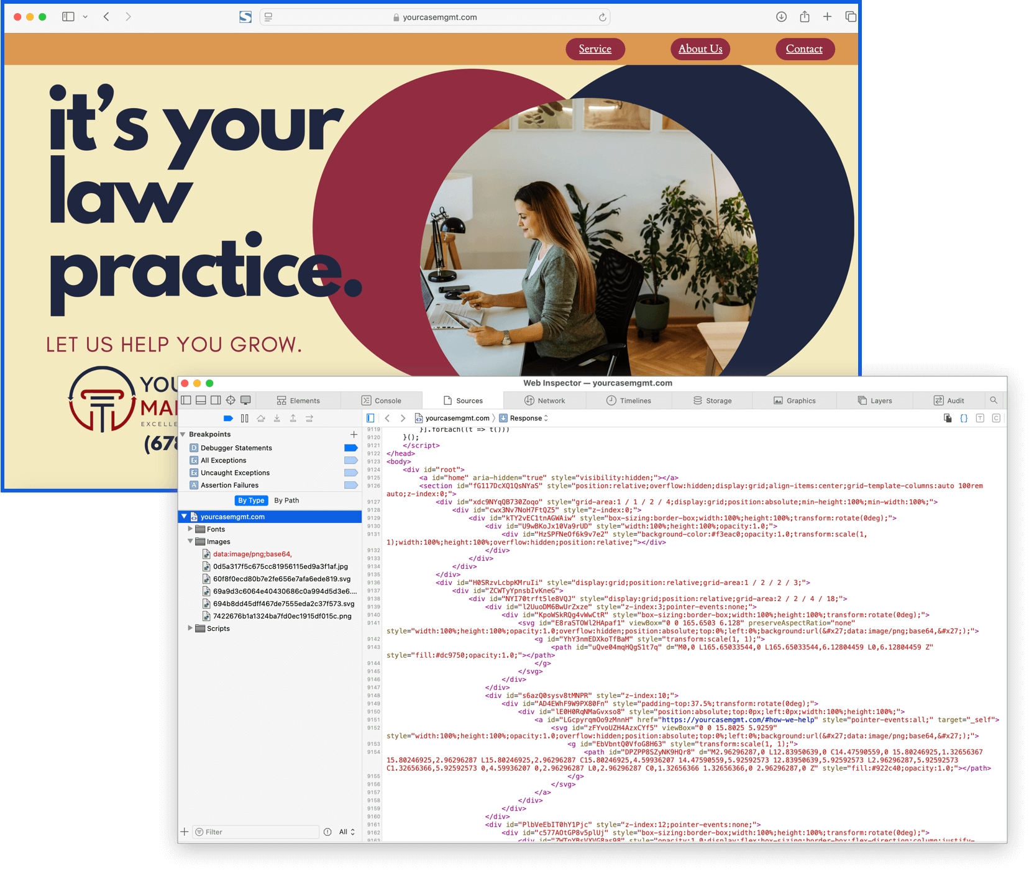The width and height of the screenshot is (1029, 870).
Task: Click the resource Filter input field
Action: coord(258,832)
